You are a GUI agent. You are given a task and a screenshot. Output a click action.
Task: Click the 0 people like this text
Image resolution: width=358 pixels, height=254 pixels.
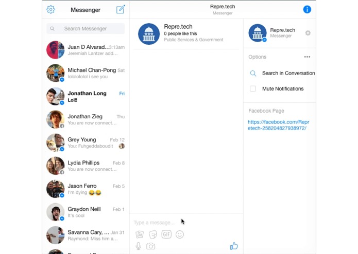(x=180, y=33)
